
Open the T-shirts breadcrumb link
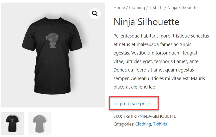(x=156, y=7)
